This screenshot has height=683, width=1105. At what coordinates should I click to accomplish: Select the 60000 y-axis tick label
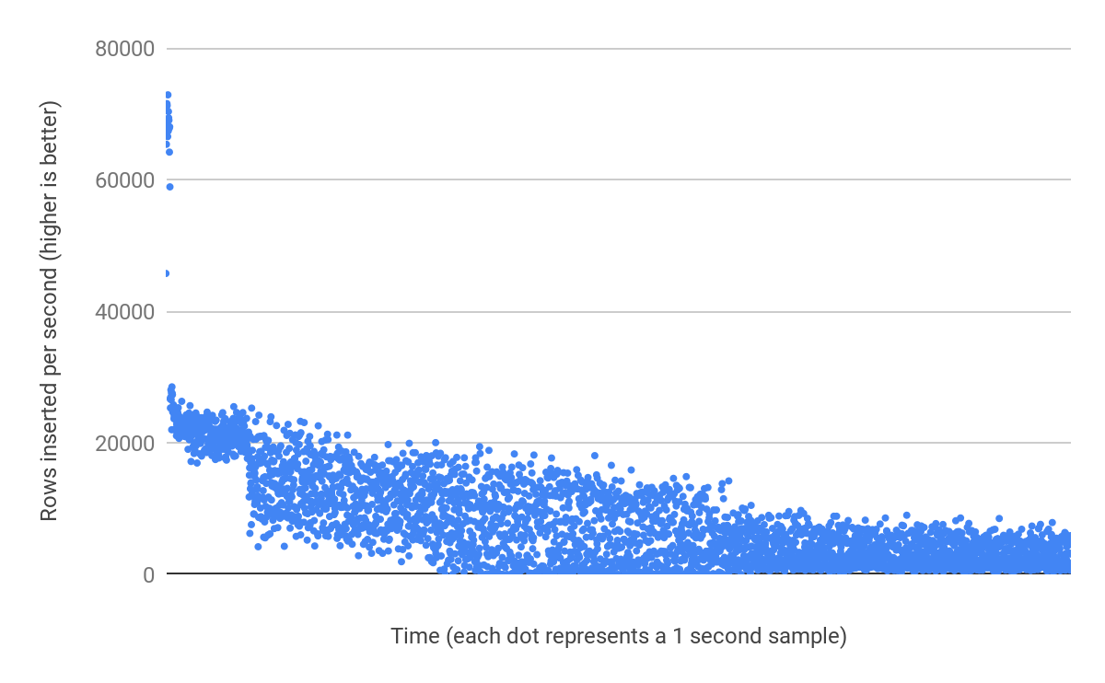click(x=124, y=179)
